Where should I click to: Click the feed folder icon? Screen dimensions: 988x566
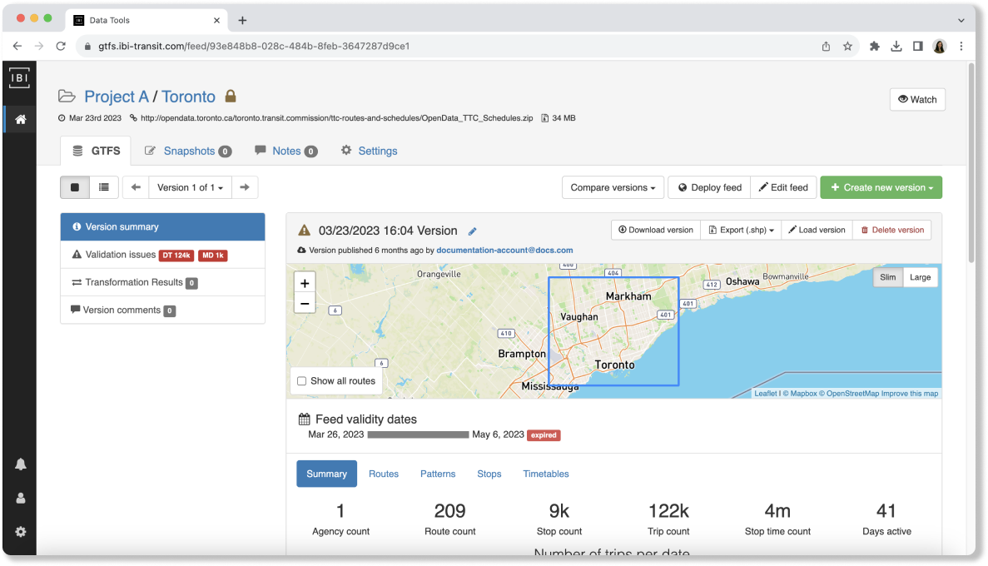(x=67, y=97)
